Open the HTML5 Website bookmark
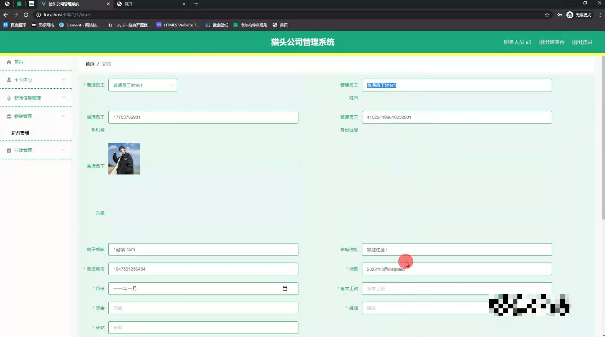 click(178, 25)
